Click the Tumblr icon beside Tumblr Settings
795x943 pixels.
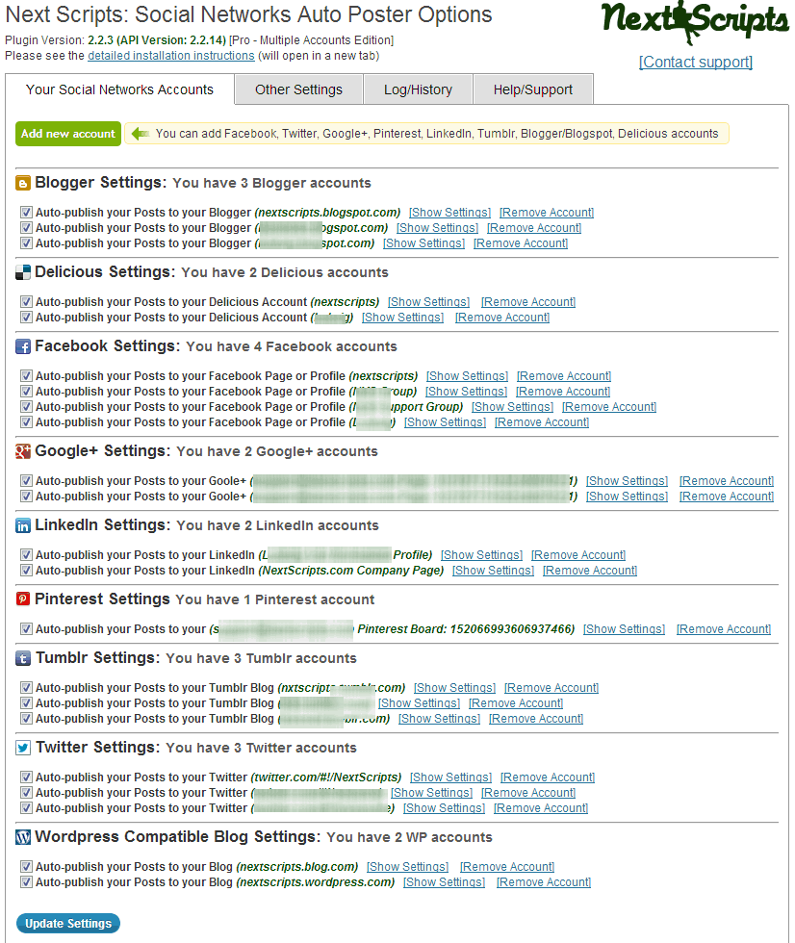[23, 658]
